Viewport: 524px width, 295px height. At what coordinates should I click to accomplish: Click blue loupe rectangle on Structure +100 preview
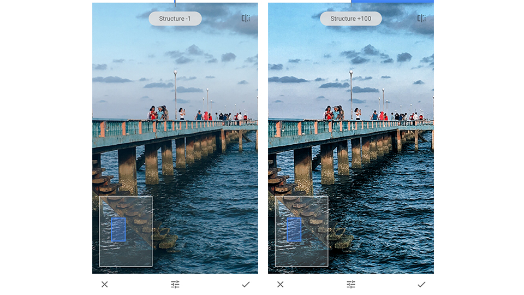point(294,229)
